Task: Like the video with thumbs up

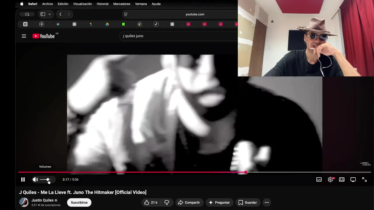Action: pyautogui.click(x=151, y=202)
